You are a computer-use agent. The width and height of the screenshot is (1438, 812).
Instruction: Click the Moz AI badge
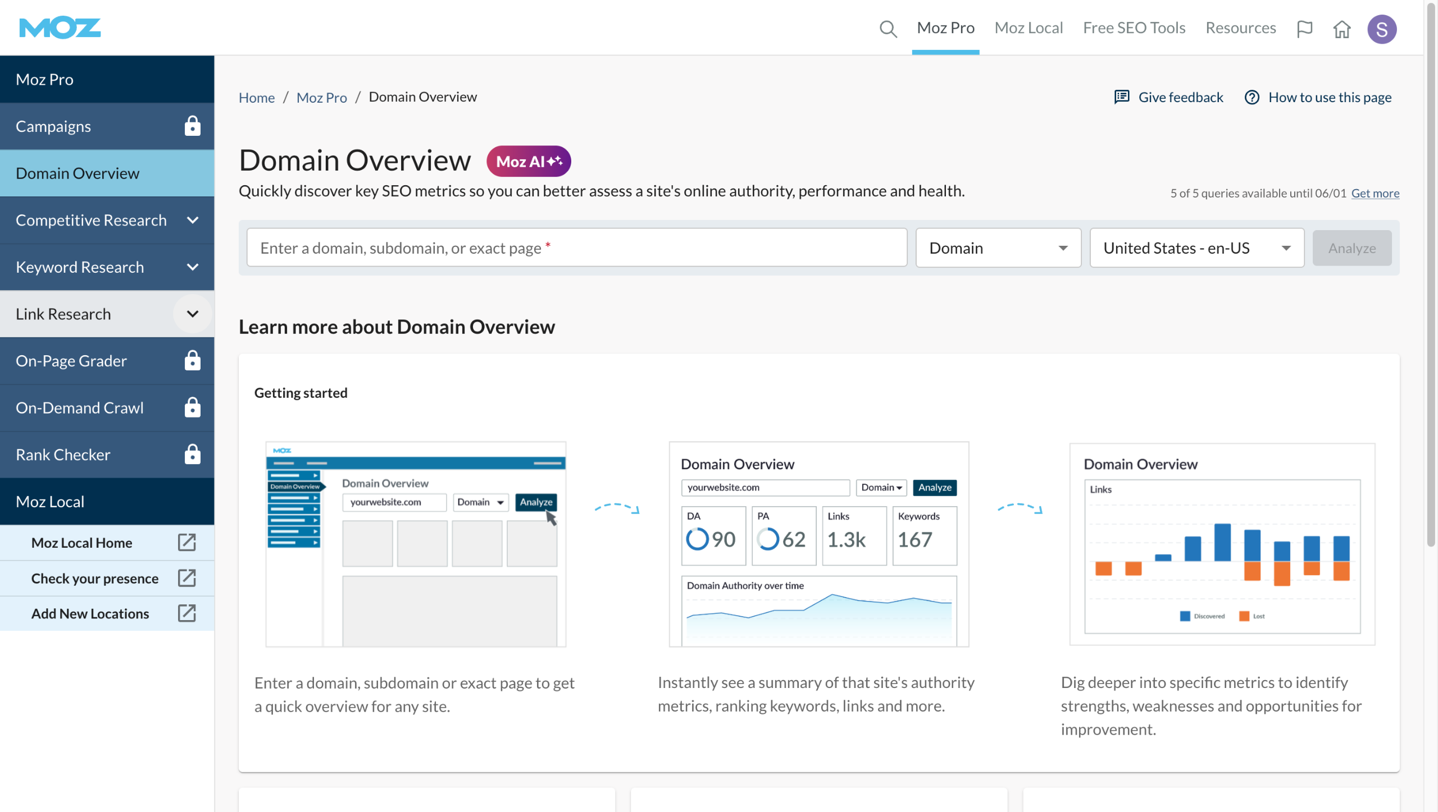[x=529, y=162]
